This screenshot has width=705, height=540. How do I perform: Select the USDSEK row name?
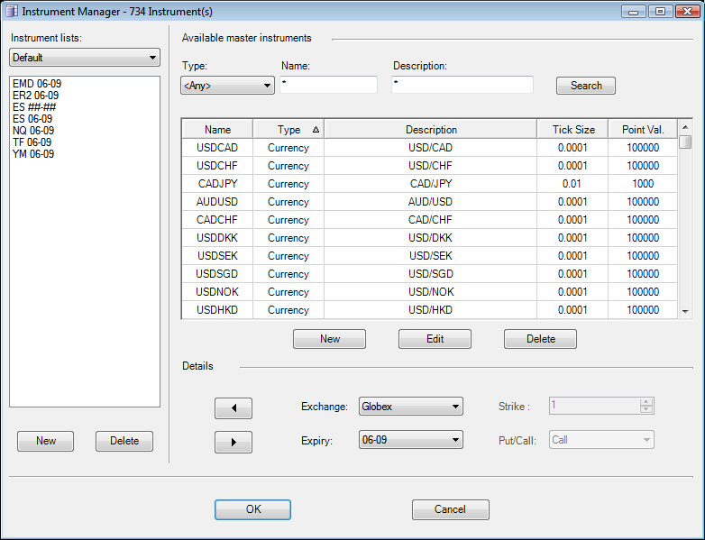(217, 256)
